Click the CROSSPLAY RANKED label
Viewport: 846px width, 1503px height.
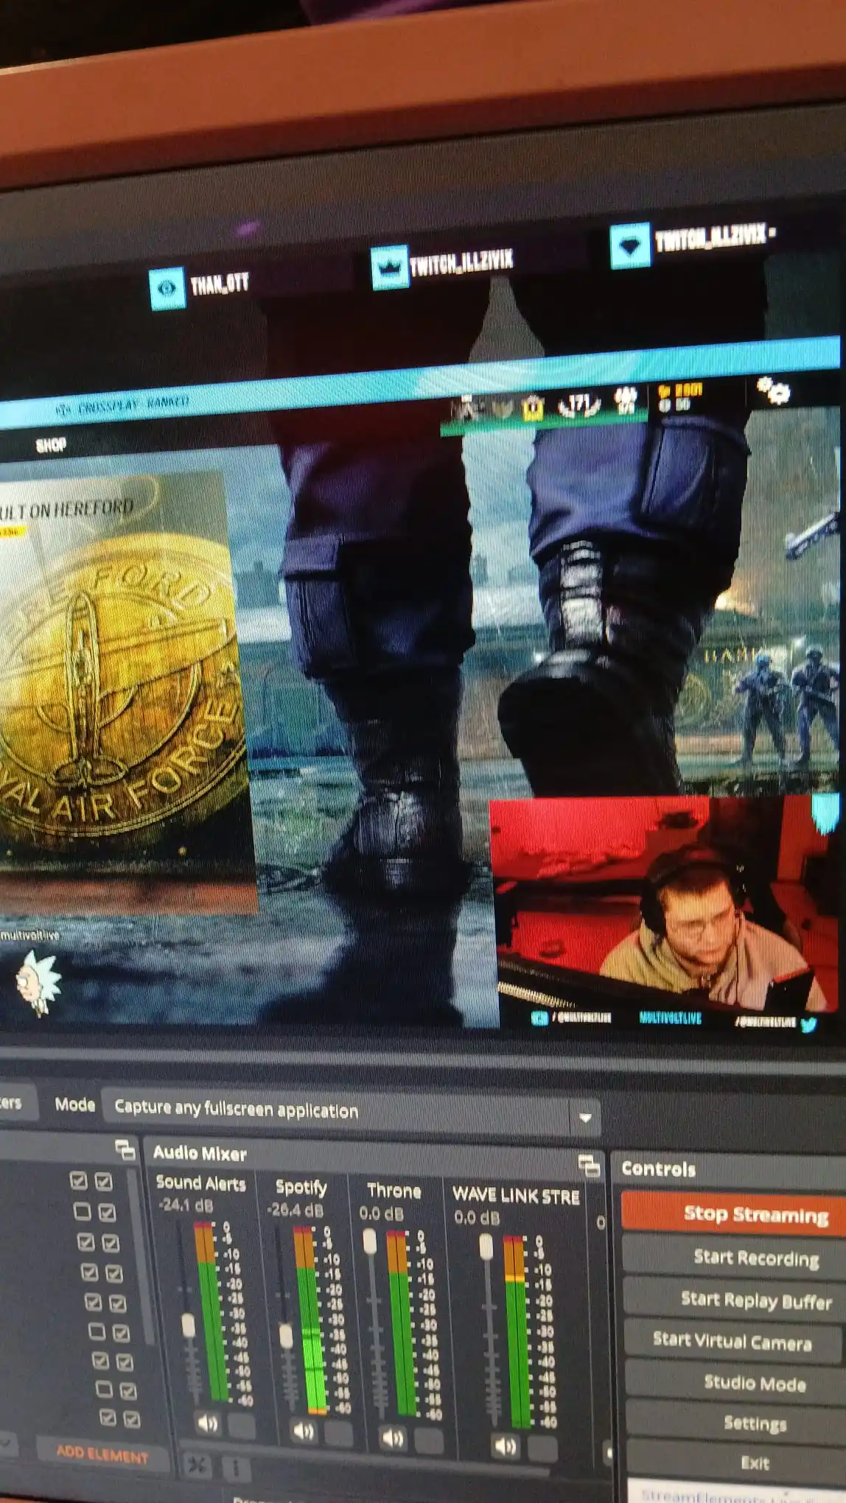[x=133, y=404]
